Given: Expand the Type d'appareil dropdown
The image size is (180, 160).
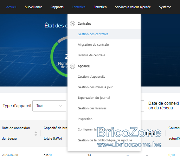Looking at the screenshot, I should click(x=49, y=106).
